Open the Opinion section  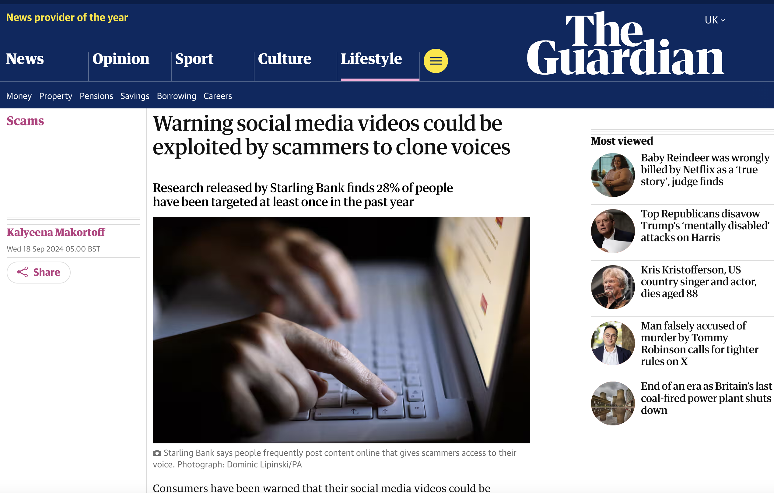tap(121, 59)
